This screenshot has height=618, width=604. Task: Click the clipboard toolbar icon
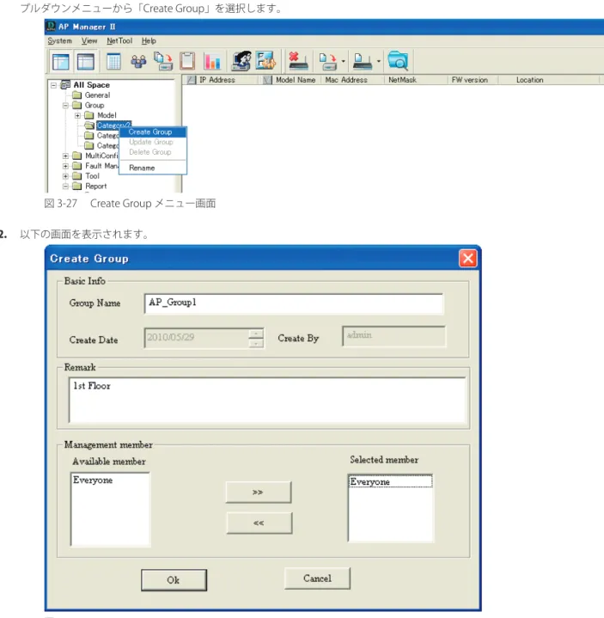(x=187, y=61)
